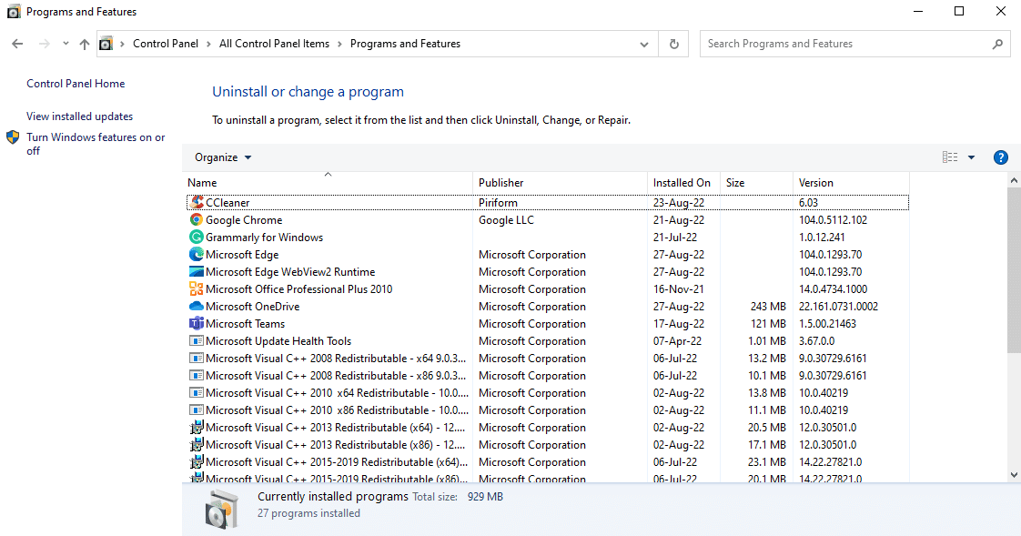This screenshot has width=1021, height=536.
Task: Click the 14.0.4734.1000 version cell
Action: click(833, 289)
